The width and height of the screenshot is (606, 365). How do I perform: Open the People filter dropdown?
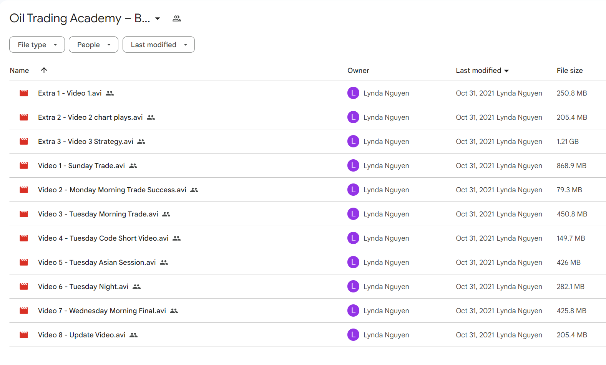[x=93, y=45]
